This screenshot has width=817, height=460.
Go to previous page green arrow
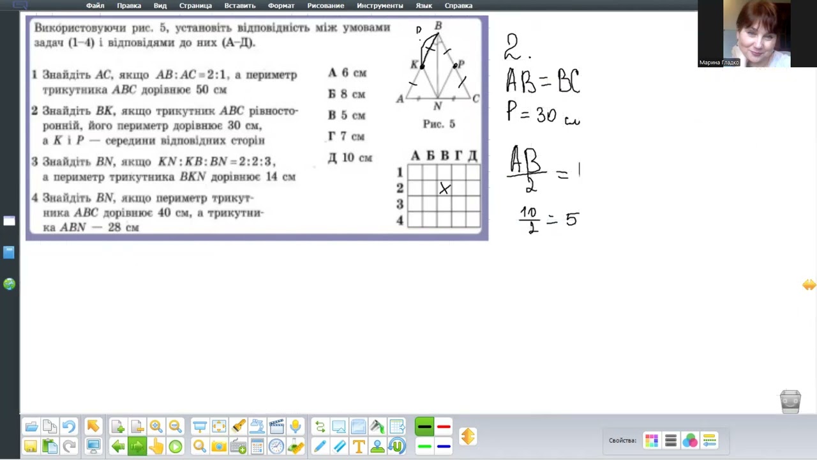pos(117,447)
